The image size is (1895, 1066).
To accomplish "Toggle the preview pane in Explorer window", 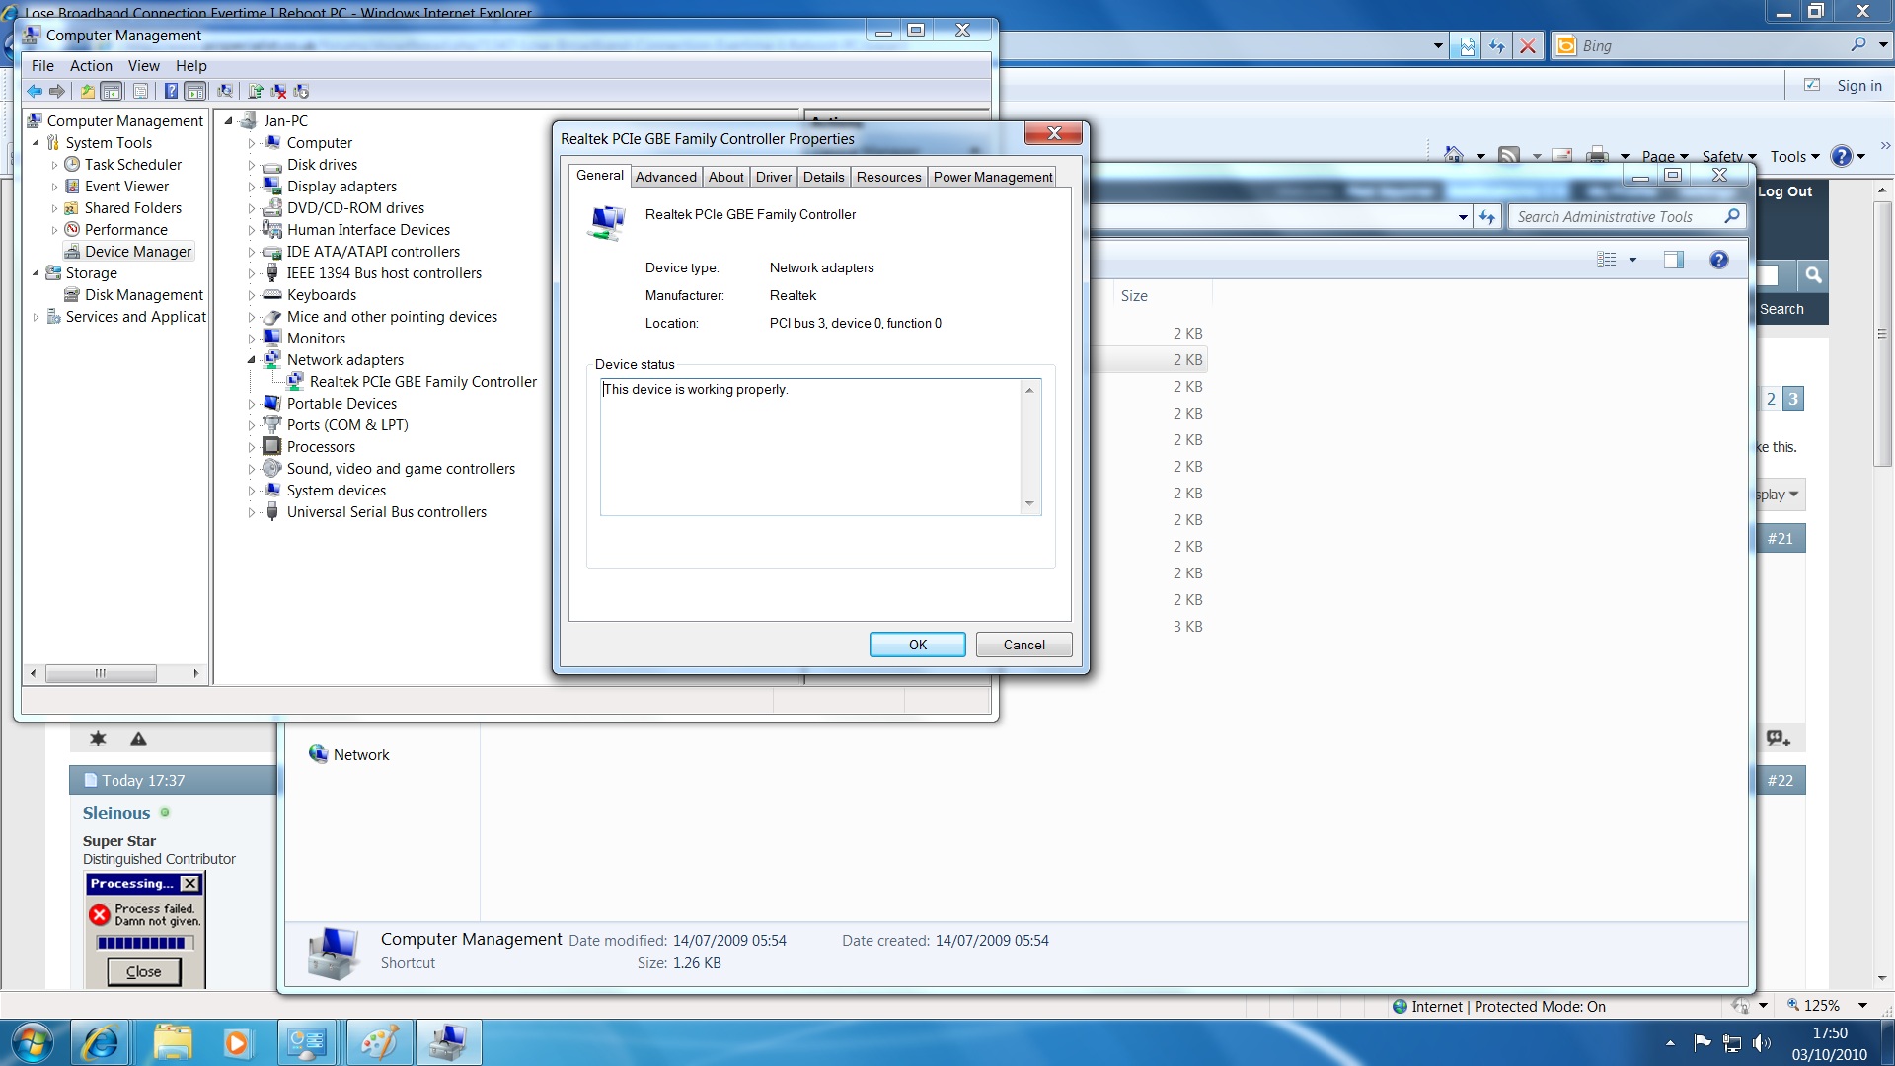I will click(x=1673, y=260).
